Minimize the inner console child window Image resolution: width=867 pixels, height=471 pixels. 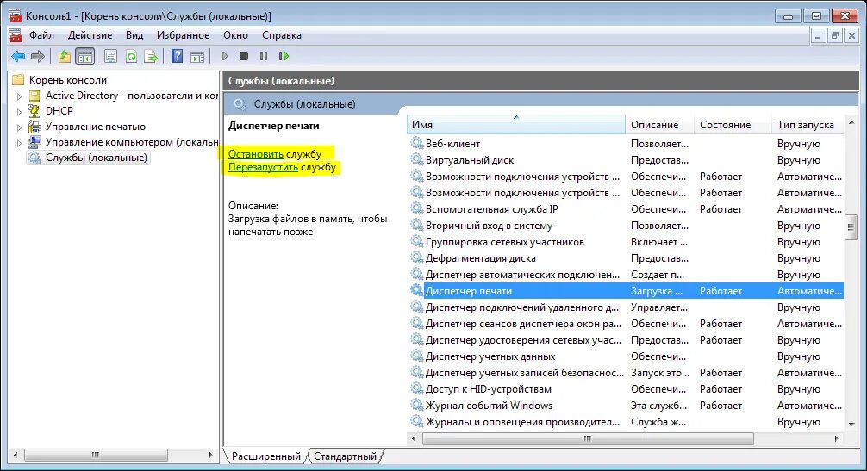click(819, 36)
